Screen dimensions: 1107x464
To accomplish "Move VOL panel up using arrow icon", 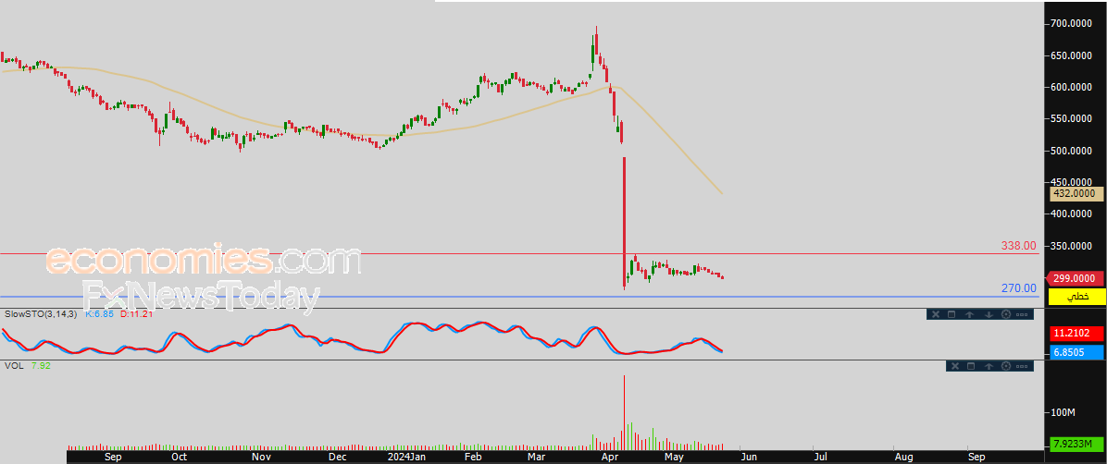I will point(989,366).
